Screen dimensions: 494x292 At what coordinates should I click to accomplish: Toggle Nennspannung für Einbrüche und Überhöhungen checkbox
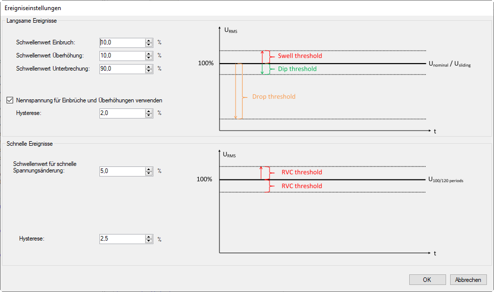10,100
